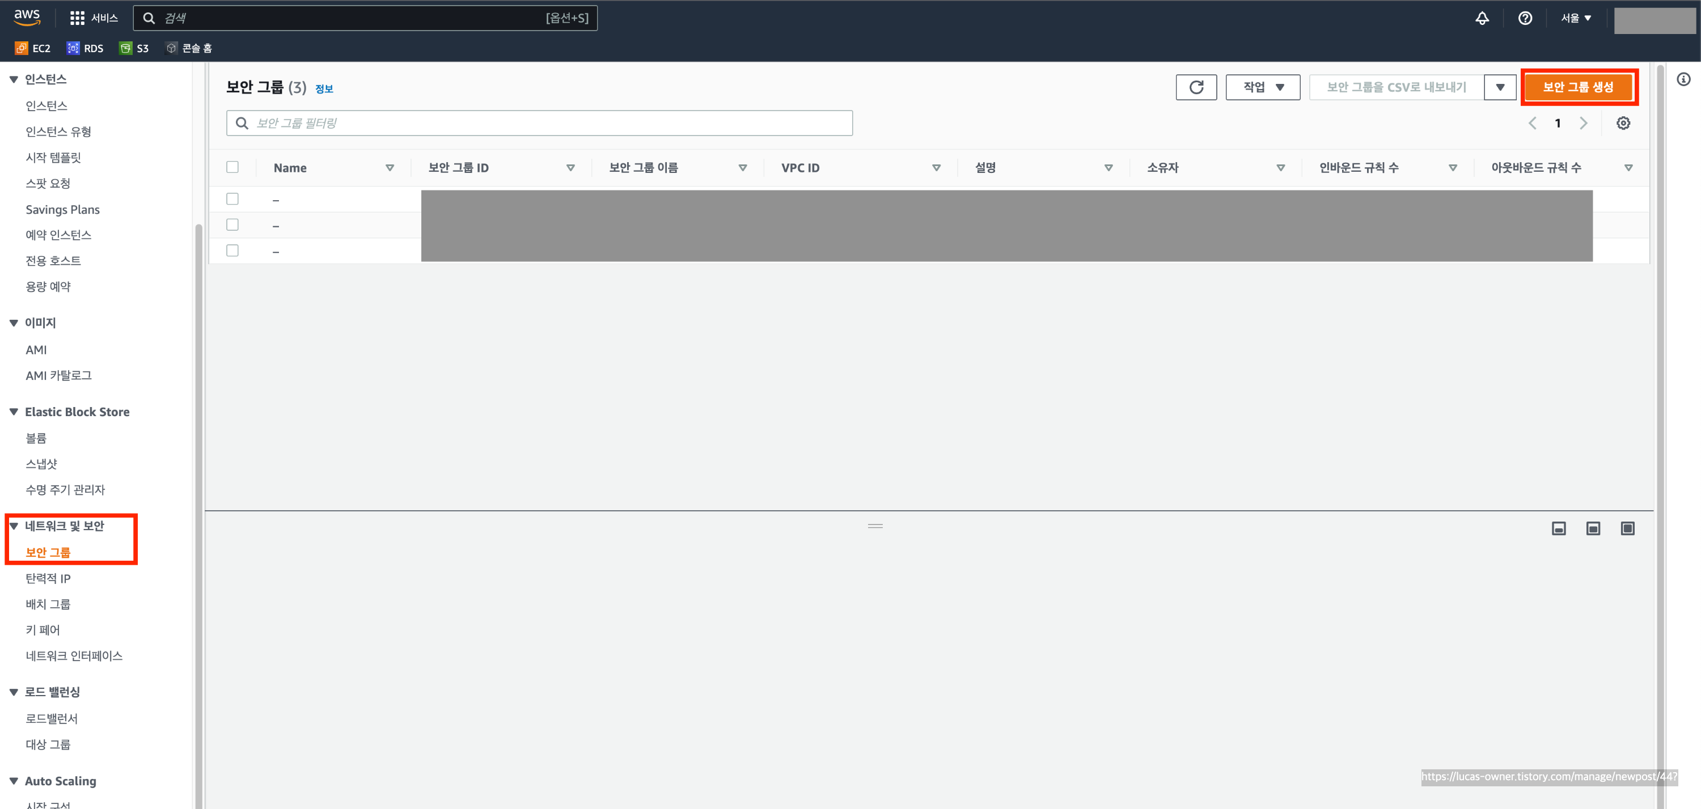Open the 작업 actions dropdown
The image size is (1701, 809).
[x=1263, y=87]
